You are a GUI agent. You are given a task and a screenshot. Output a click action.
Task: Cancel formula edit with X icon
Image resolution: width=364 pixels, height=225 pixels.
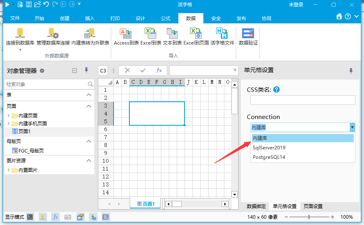(127, 70)
